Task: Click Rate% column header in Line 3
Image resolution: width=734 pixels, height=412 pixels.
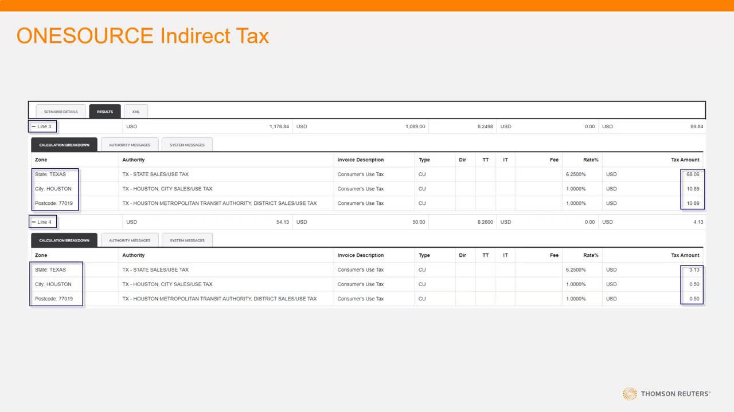Action: click(591, 160)
